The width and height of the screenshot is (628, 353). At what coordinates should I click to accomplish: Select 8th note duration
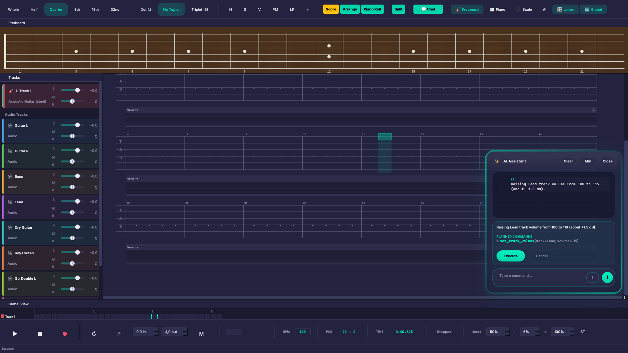pos(77,9)
